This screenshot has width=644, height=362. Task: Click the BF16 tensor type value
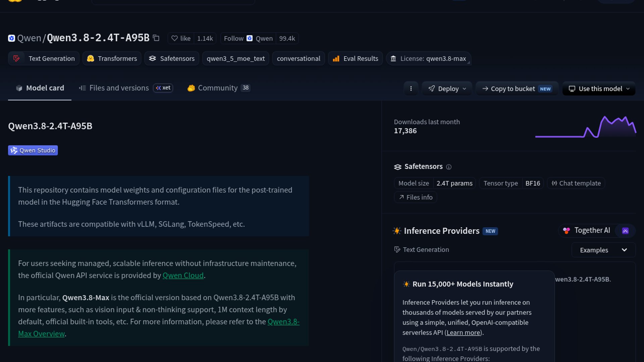tap(533, 183)
